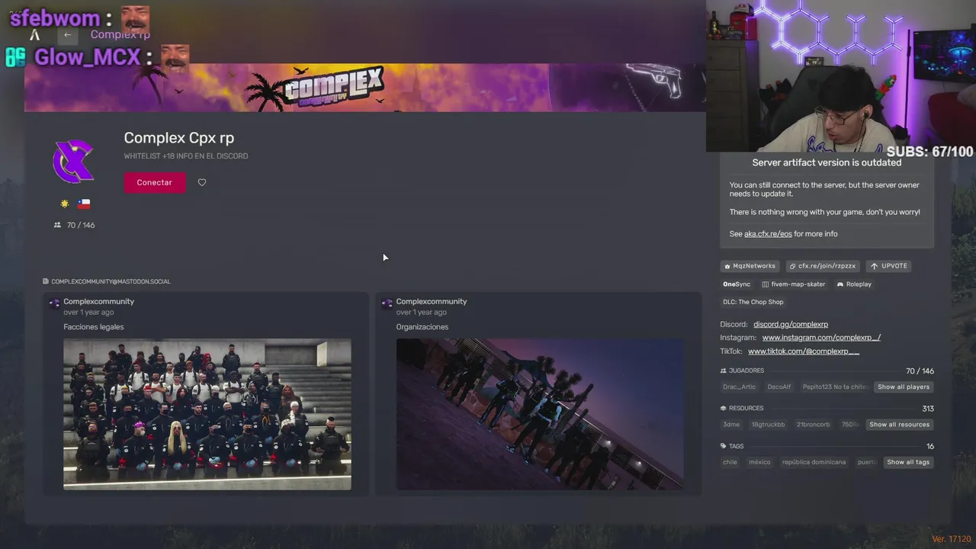976x549 pixels.
Task: Click player DecoAlf chip
Action: click(779, 387)
